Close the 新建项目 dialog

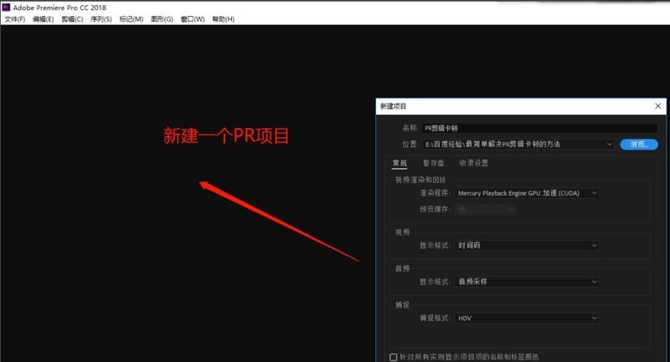[658, 106]
